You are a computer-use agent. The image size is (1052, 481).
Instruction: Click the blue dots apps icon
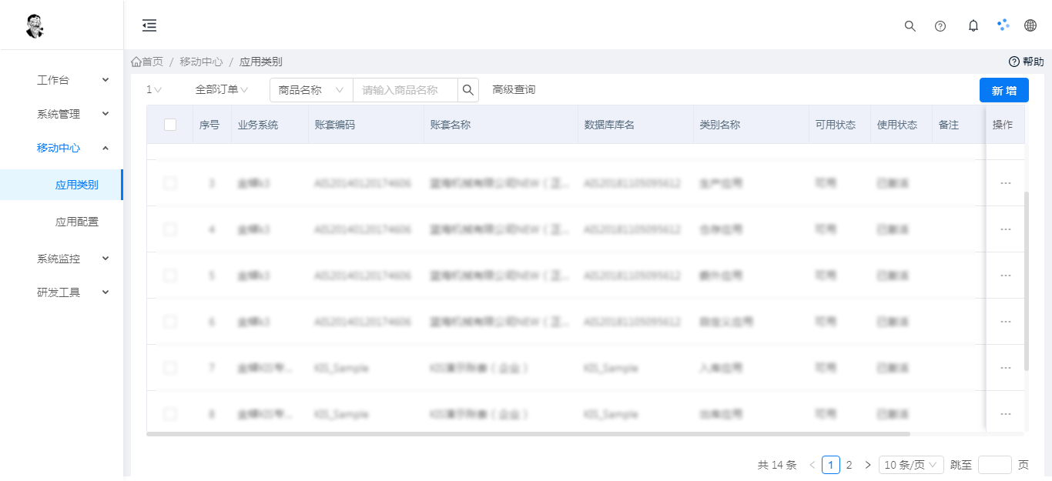1003,25
